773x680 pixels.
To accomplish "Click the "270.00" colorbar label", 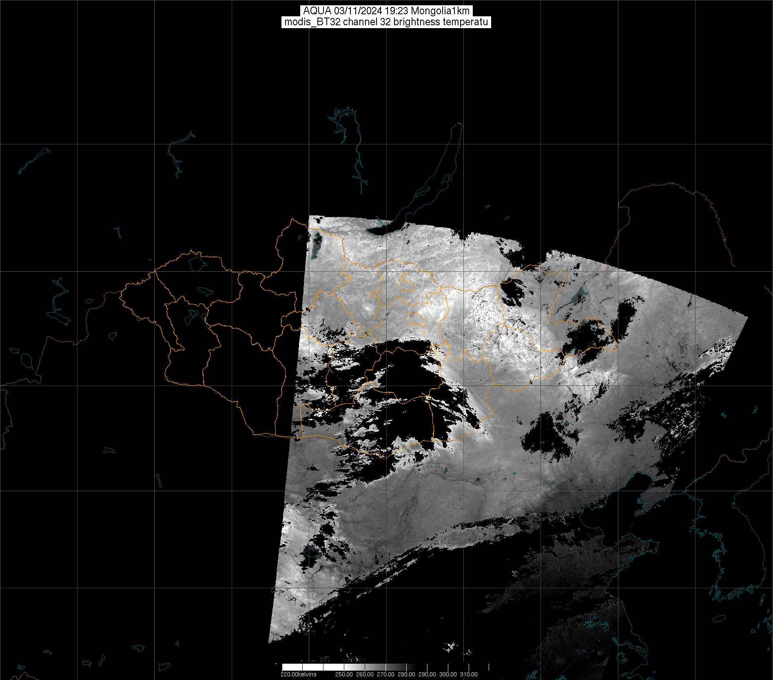I will tap(386, 674).
